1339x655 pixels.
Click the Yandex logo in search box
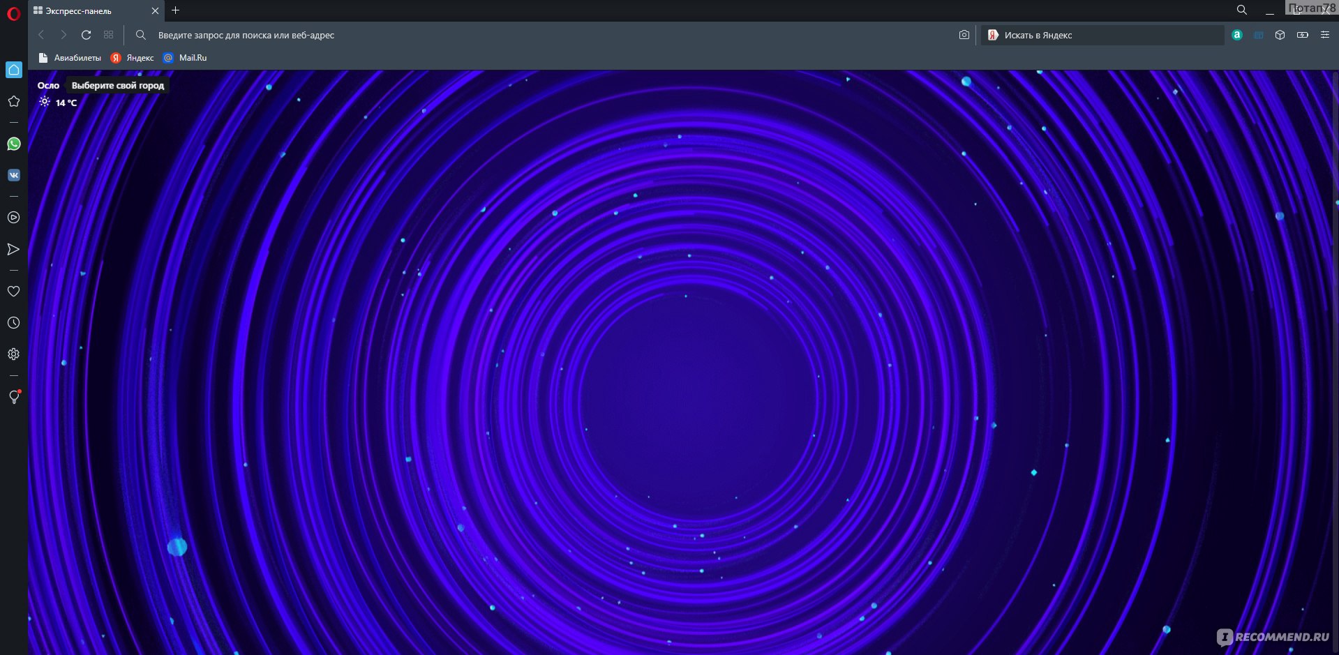[x=993, y=35]
